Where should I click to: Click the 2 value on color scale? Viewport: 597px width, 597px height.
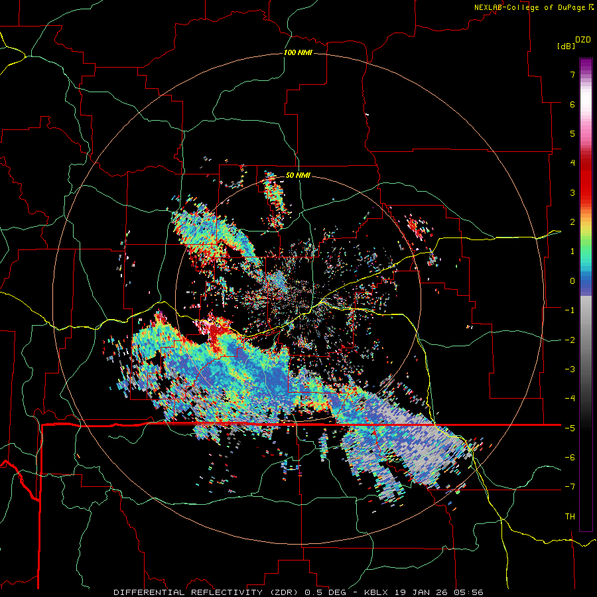[x=572, y=222]
